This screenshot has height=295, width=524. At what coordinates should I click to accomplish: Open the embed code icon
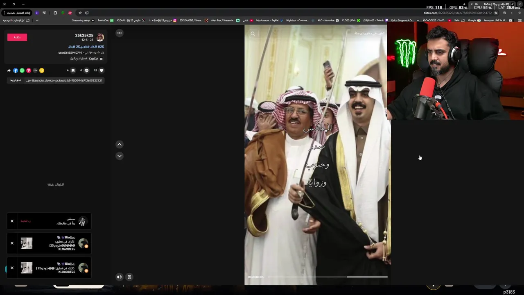pos(35,70)
